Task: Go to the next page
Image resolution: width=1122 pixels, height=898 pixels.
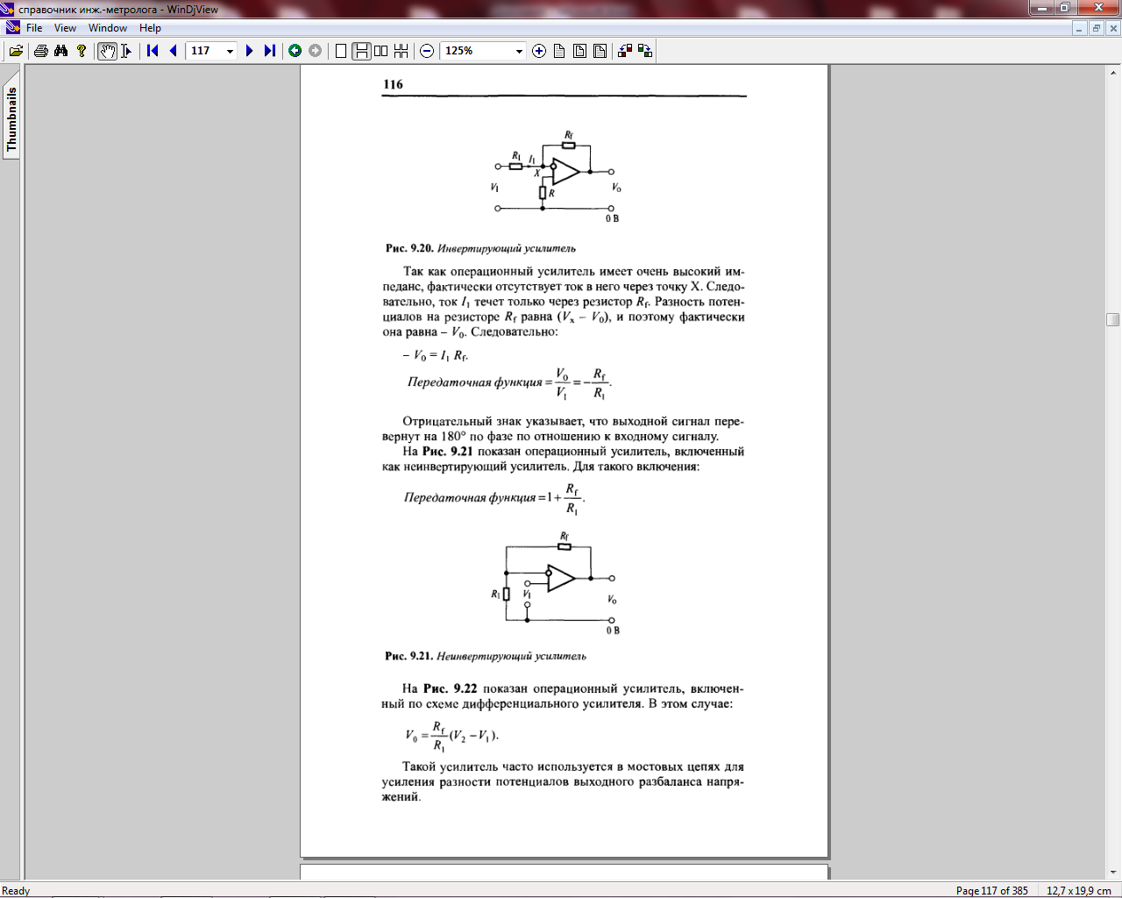Action: click(249, 51)
